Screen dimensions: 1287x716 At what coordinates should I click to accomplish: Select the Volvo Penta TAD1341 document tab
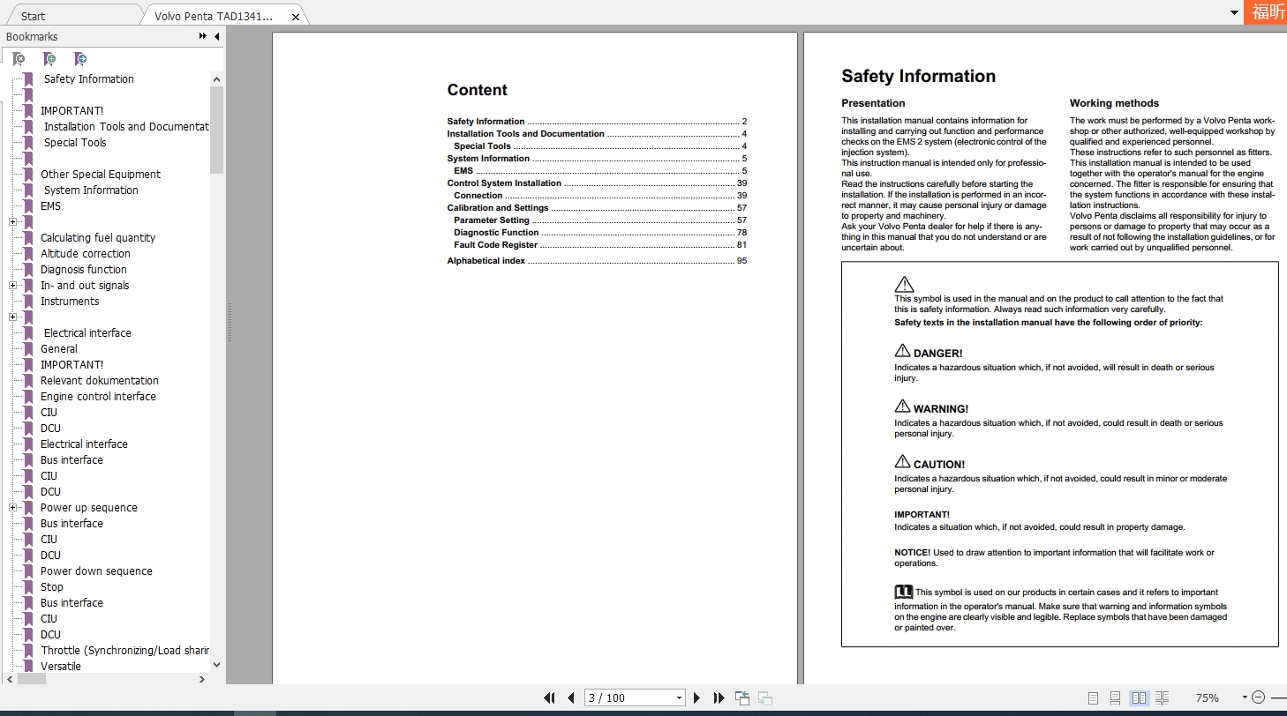214,16
